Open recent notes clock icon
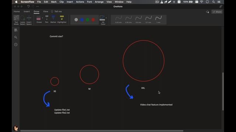This screenshot has height=132, width=236. coord(15,44)
